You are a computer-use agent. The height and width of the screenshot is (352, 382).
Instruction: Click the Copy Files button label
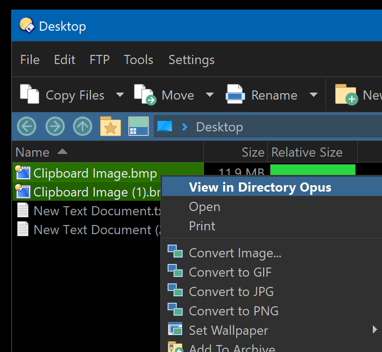75,96
